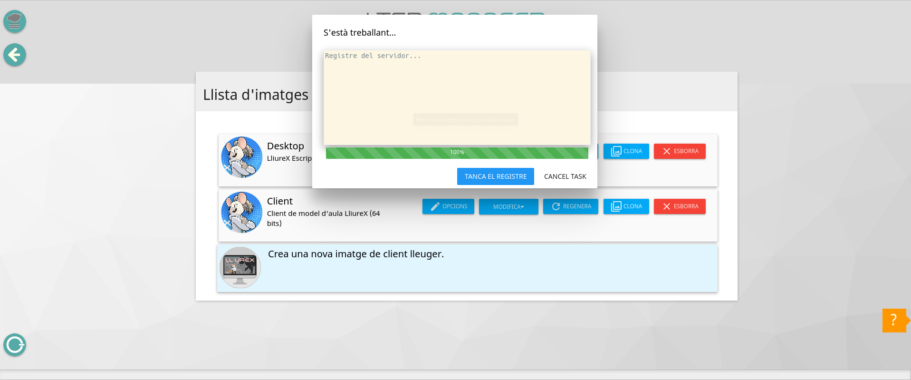This screenshot has height=380, width=911.
Task: Click the Desktop image mouse avatar
Action: (x=241, y=157)
